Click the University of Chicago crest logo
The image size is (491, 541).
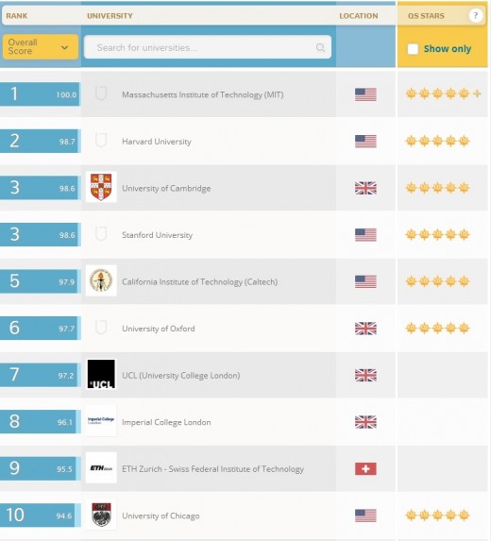click(x=101, y=515)
